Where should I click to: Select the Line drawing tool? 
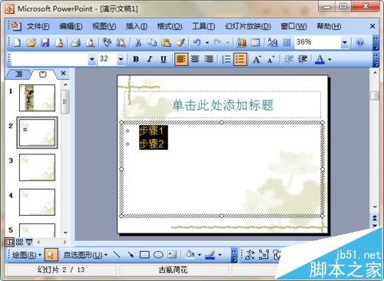point(117,254)
